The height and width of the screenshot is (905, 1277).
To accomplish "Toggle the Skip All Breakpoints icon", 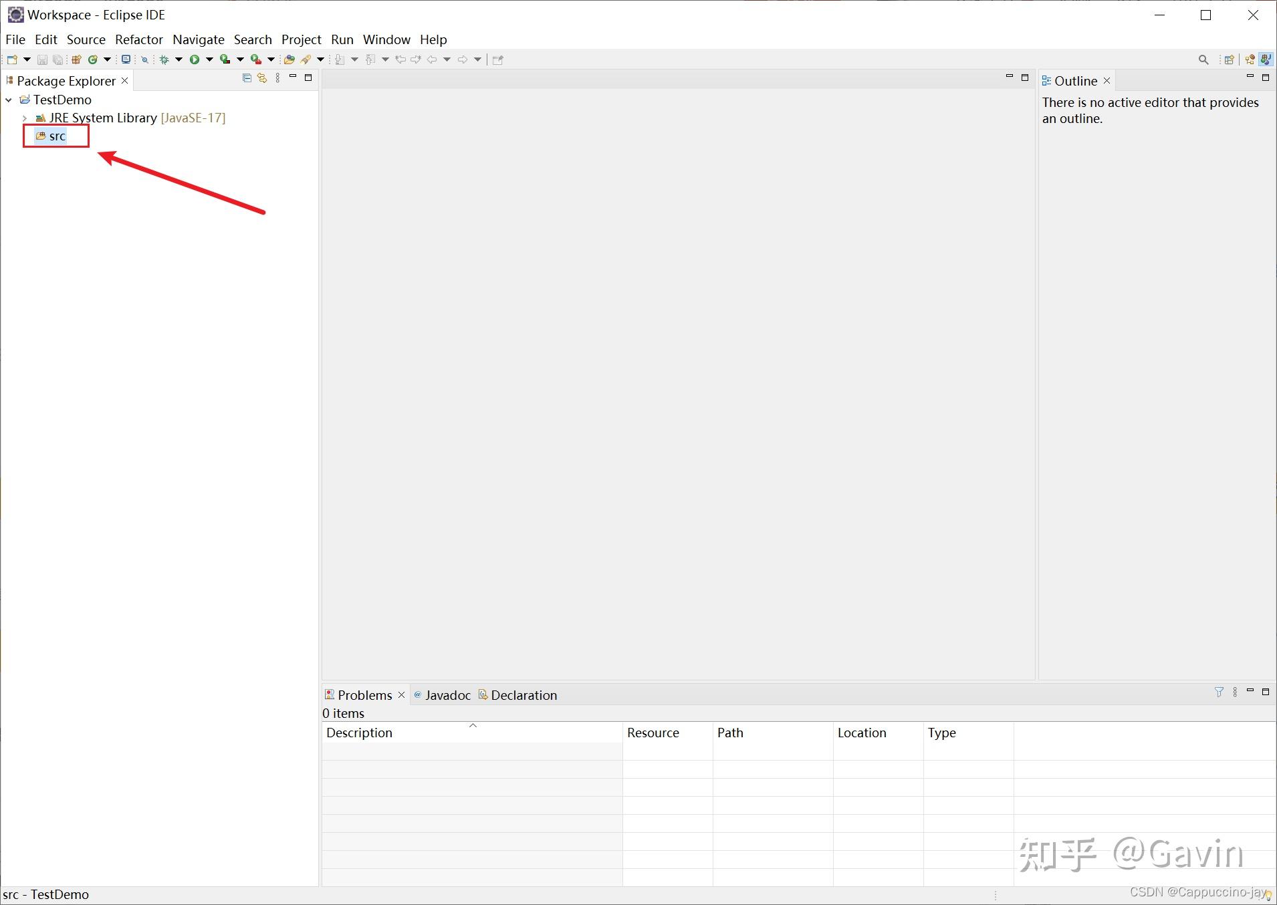I will click(x=144, y=59).
